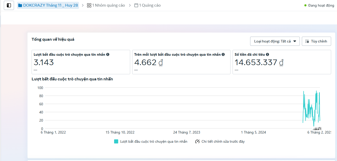
Task: Click the Chi tiết chỉnh sửa trước đây legend icon
Action: [197, 142]
